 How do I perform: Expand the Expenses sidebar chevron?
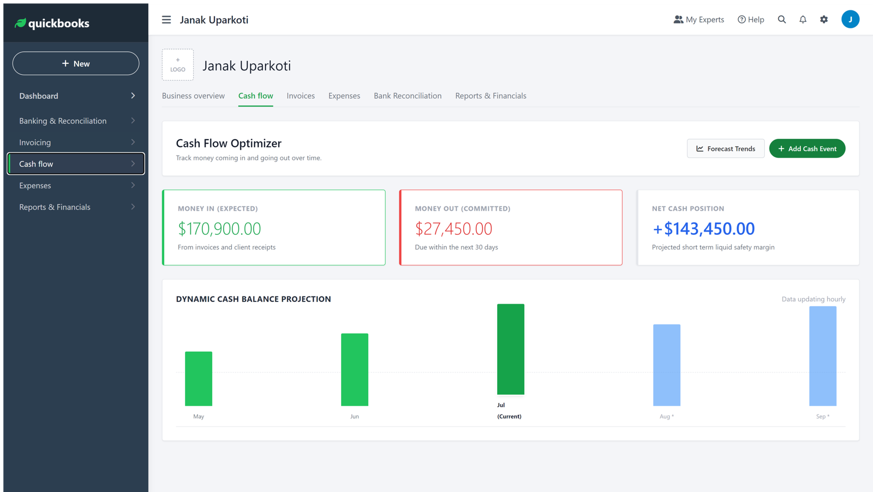133,185
